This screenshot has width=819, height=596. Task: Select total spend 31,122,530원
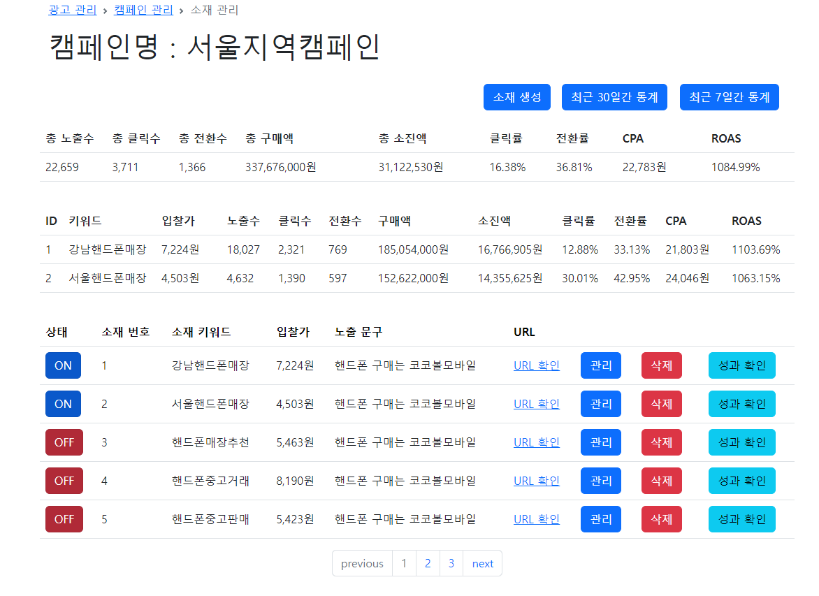click(x=410, y=167)
